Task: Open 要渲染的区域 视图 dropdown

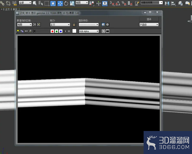Action: [x=24, y=25]
